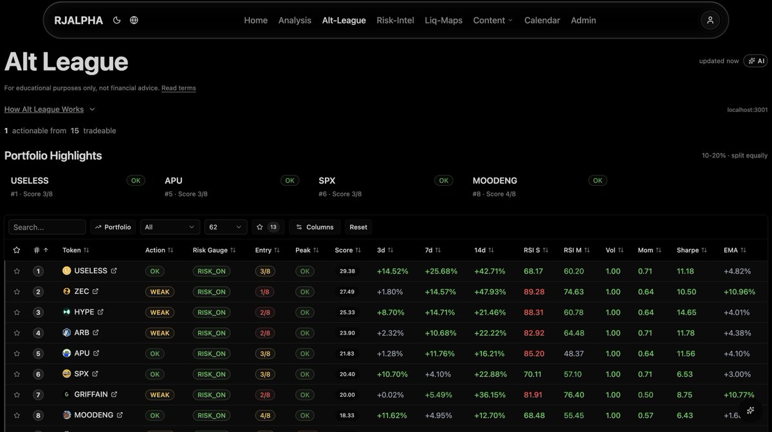Open external link icon beside HYPE
Screen dimensions: 772x432
pyautogui.click(x=100, y=312)
